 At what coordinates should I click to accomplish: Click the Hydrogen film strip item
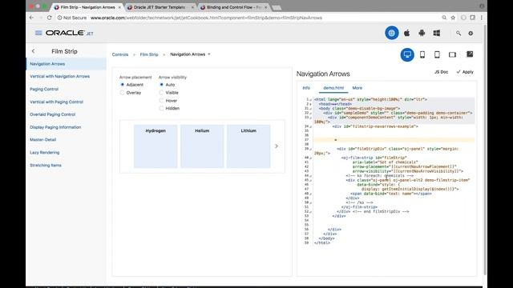pyautogui.click(x=156, y=146)
